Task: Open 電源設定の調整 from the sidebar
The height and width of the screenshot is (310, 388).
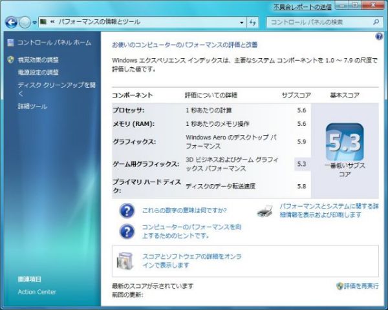Action: click(38, 72)
